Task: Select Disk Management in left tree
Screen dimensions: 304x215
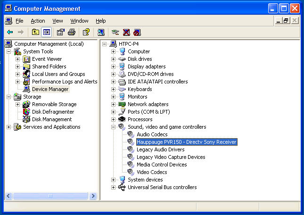Action: [x=52, y=119]
